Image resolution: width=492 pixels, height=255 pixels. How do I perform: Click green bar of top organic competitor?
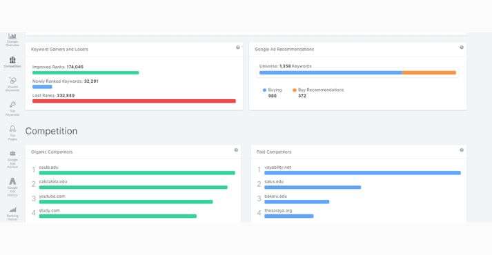[137, 173]
